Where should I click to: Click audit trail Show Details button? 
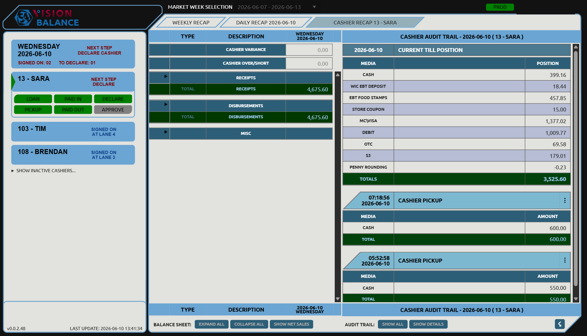pos(428,324)
